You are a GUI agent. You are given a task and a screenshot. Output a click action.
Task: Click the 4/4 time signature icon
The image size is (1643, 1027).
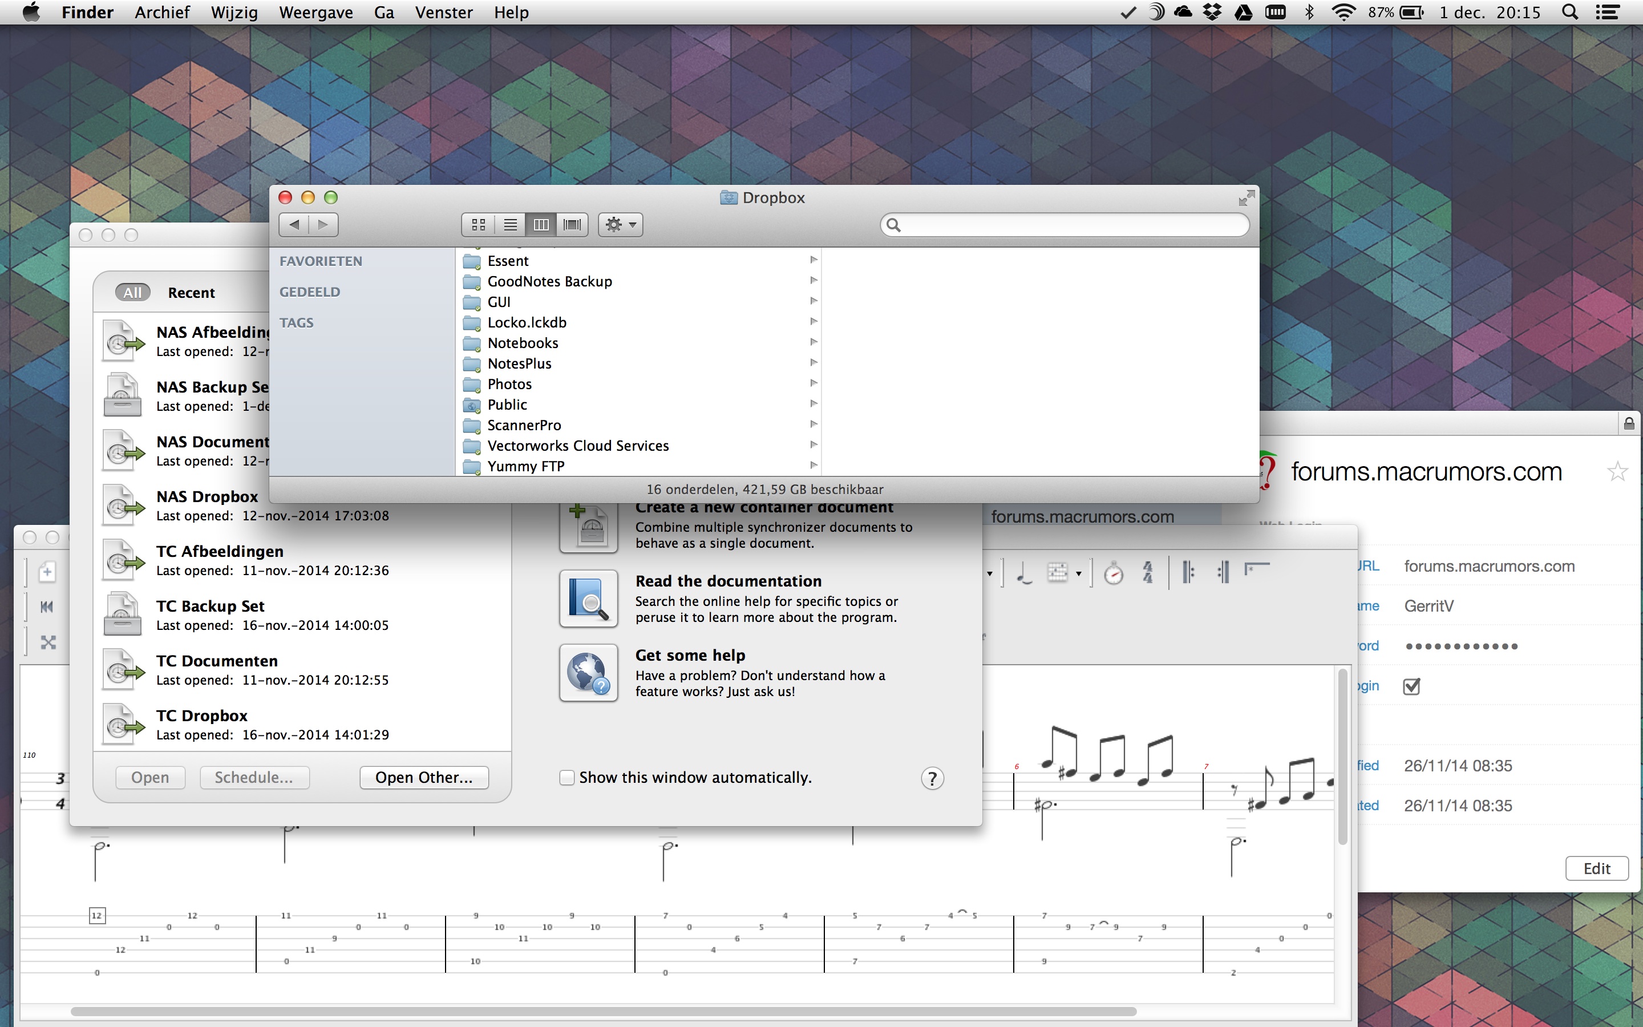coord(1147,572)
